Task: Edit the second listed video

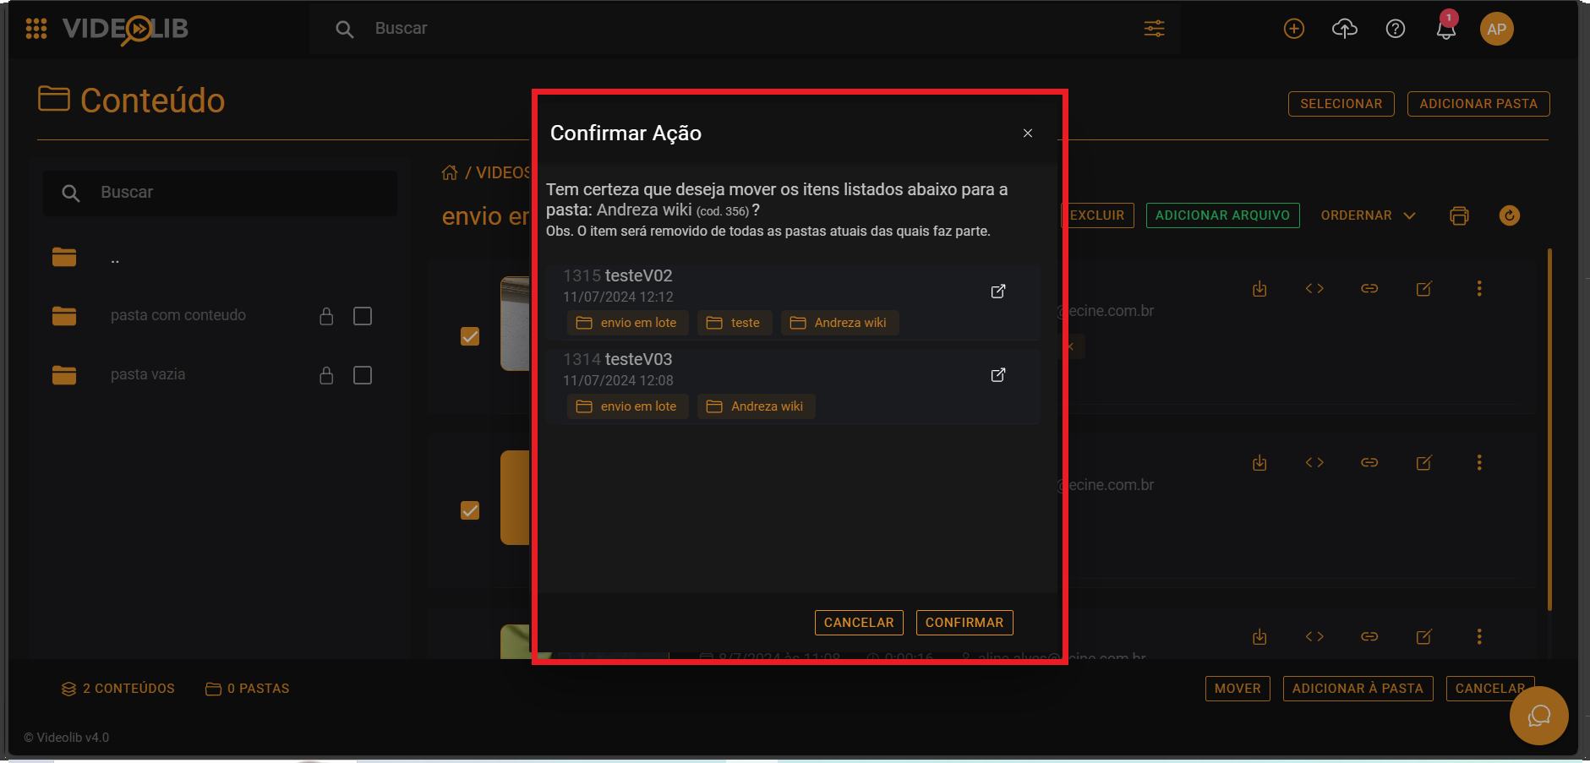Action: pyautogui.click(x=1424, y=463)
